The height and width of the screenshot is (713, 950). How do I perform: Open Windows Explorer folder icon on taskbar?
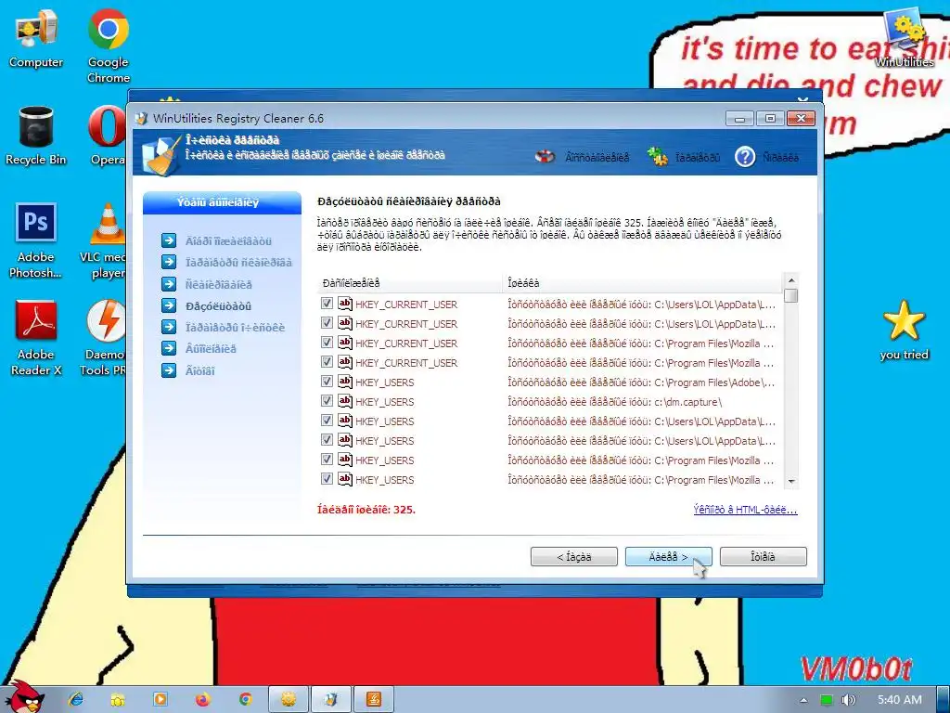click(x=118, y=700)
